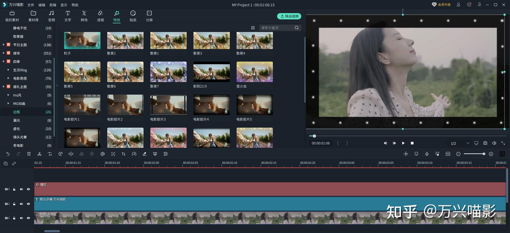Viewport: 510px width, 233px height.
Task: Open the 1/2 preview quality dropdown
Action: pos(460,143)
